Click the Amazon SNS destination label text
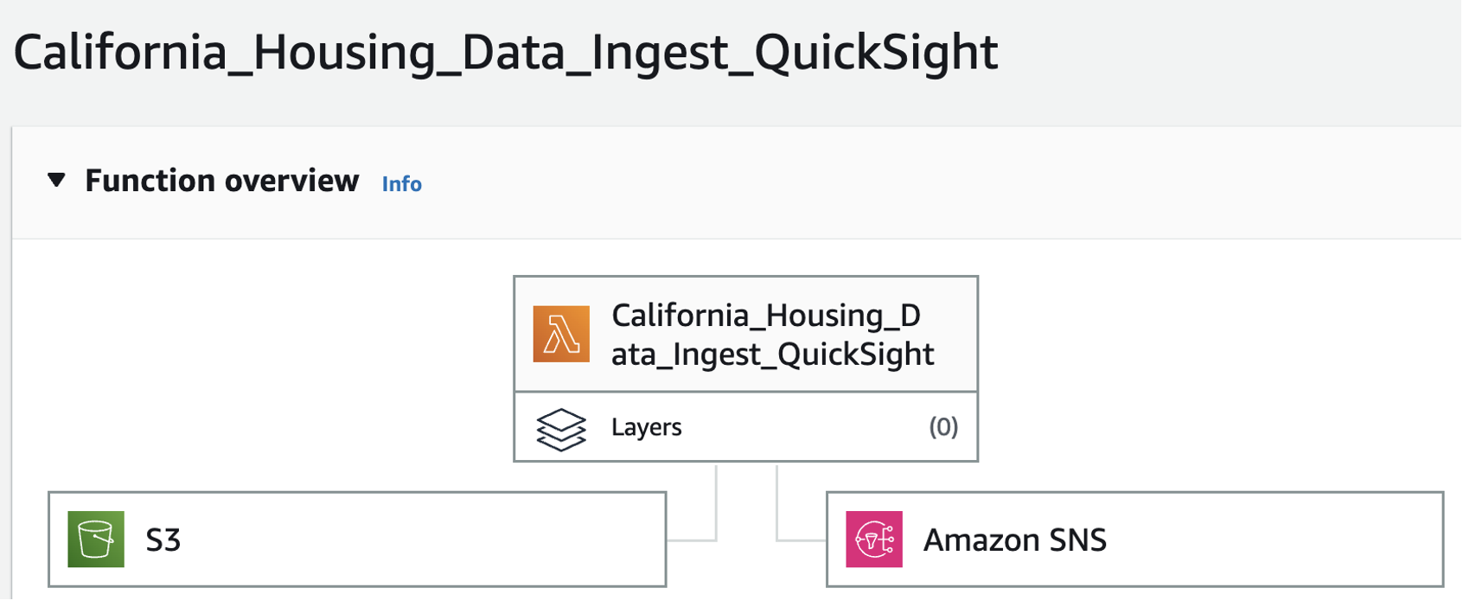Screen dimensions: 1463x607 (1014, 540)
